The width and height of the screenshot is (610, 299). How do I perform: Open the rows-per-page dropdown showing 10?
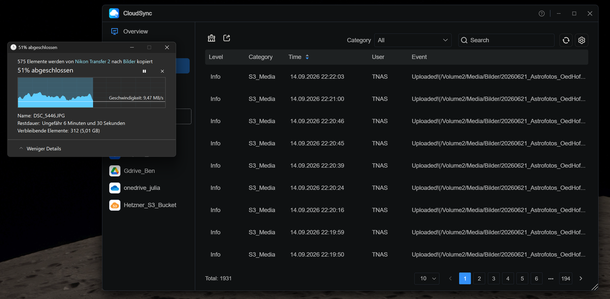426,279
